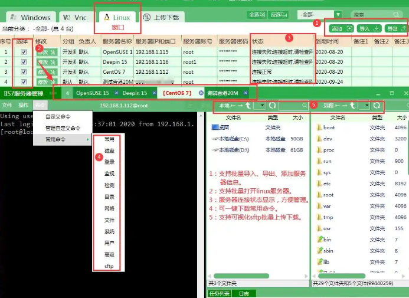Open the 命令 menu
The height and width of the screenshot is (298, 409).
coord(40,105)
